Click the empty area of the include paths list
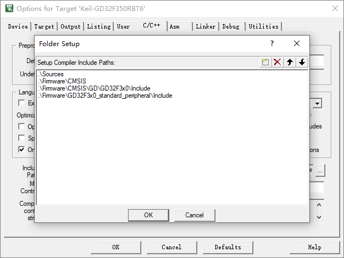This screenshot has height=258, width=344. point(172,152)
